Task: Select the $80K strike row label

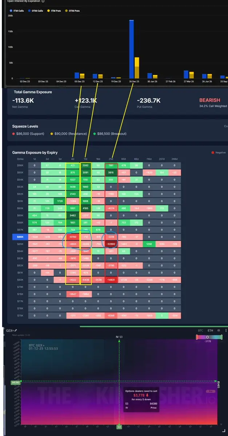Action: [x=20, y=279]
